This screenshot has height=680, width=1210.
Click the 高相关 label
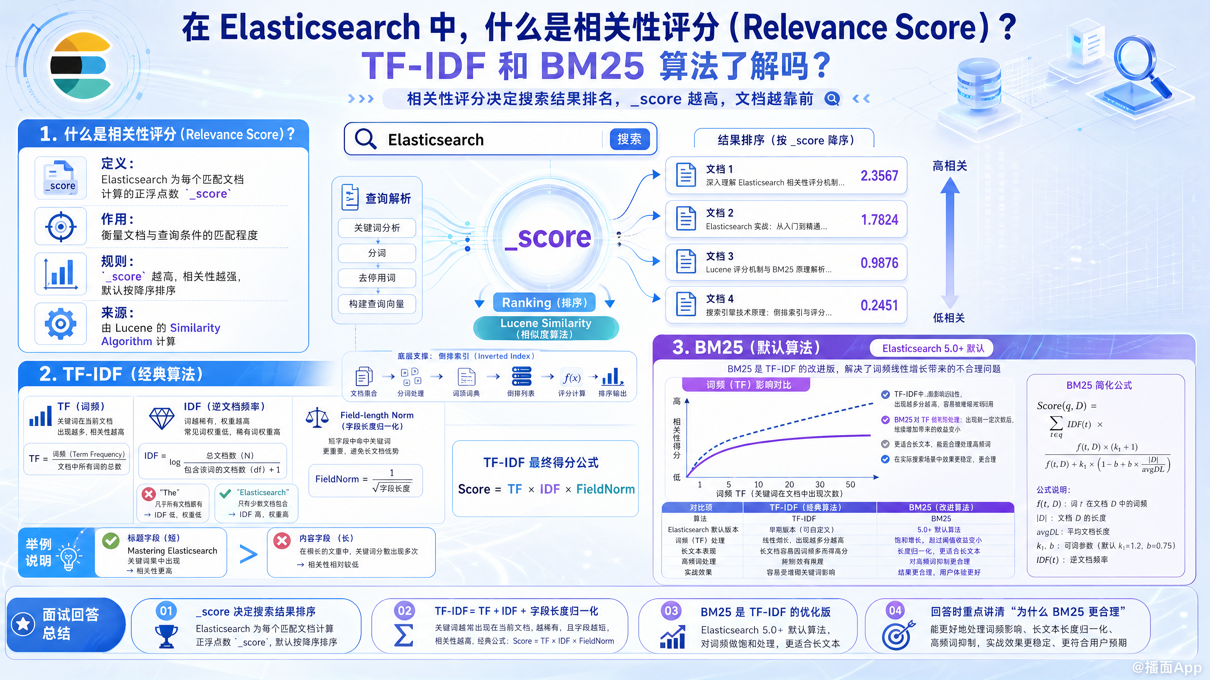pyautogui.click(x=949, y=166)
